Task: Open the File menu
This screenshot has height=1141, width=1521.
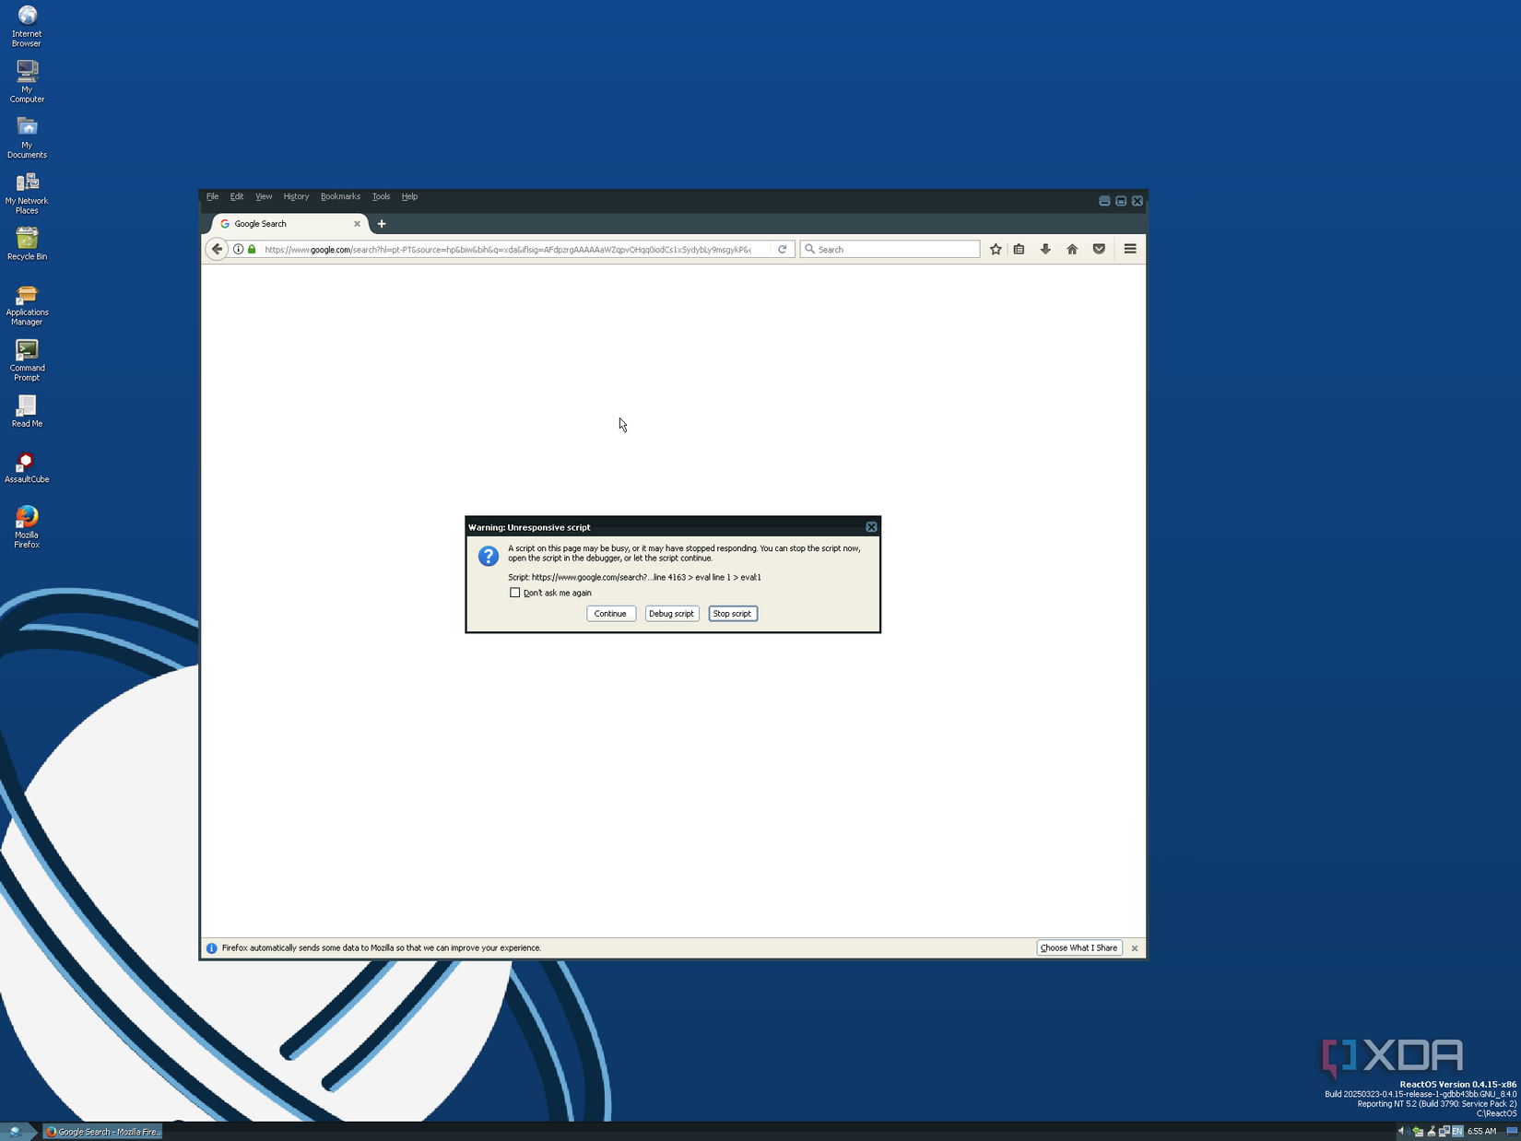Action: click(x=212, y=196)
